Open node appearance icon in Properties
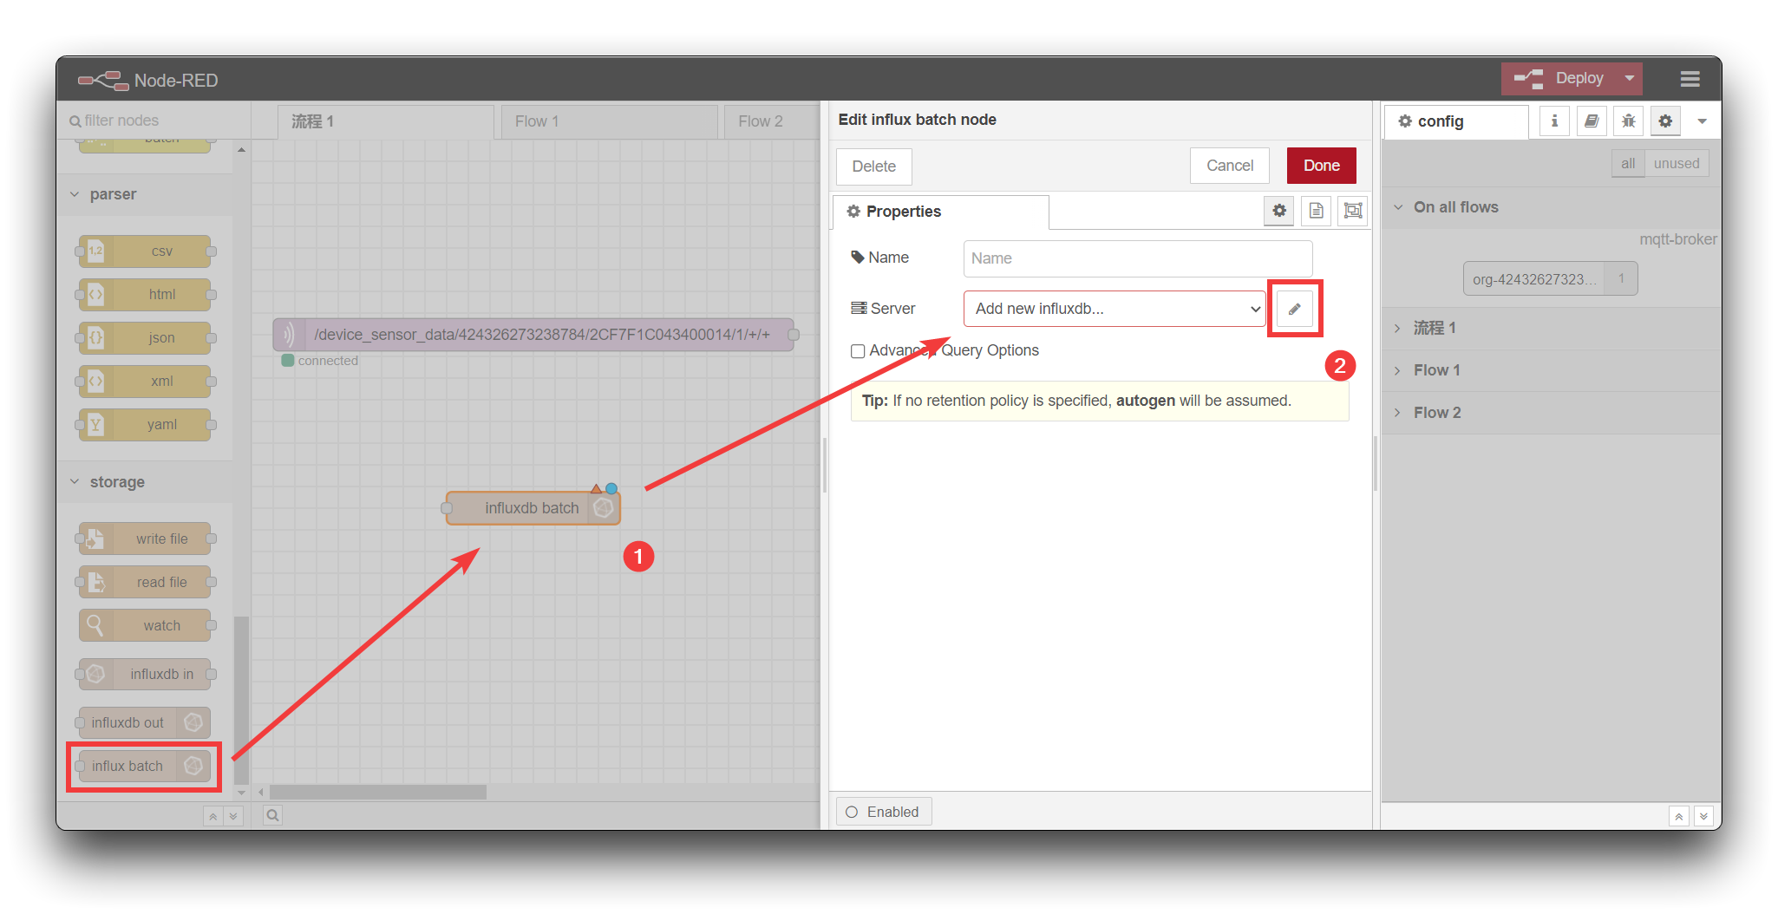 [x=1353, y=211]
